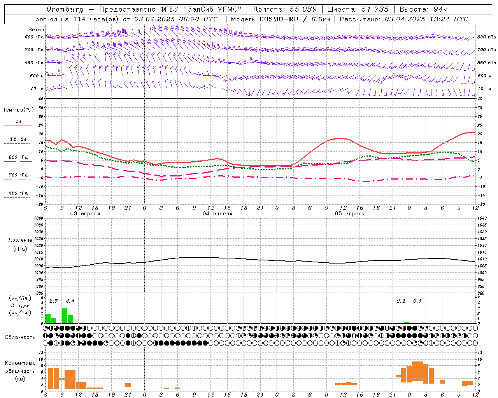Viewport: 498px width, 398px height.
Task: Click the "850 гПа" temperature legend entry
Action: coord(18,157)
